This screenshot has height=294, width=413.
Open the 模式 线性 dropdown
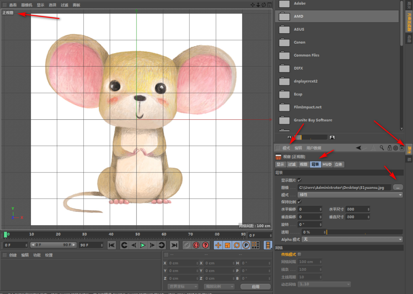[x=350, y=195]
